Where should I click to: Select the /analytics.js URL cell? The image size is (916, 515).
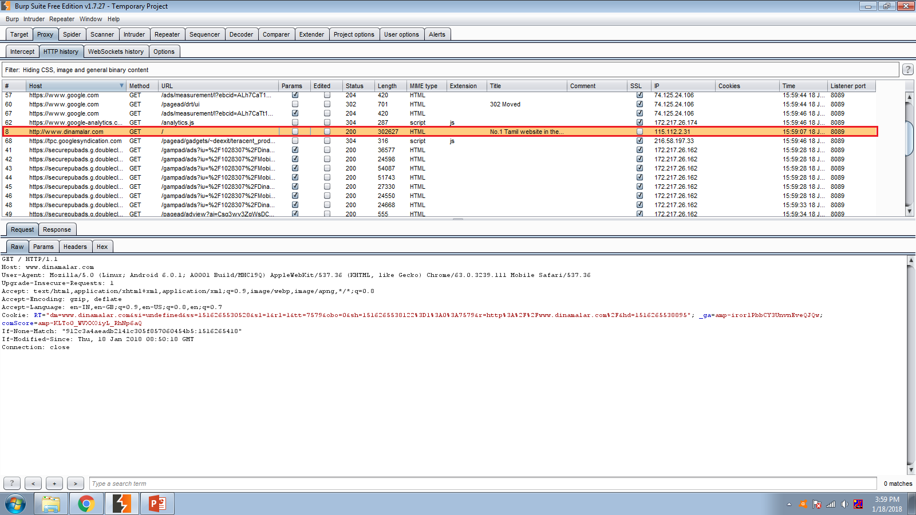pos(177,122)
